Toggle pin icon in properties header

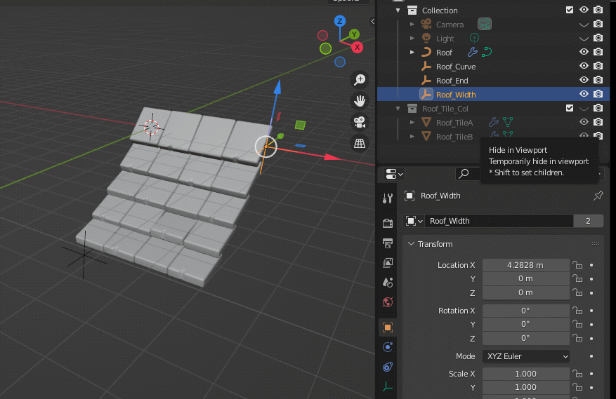[x=598, y=196]
